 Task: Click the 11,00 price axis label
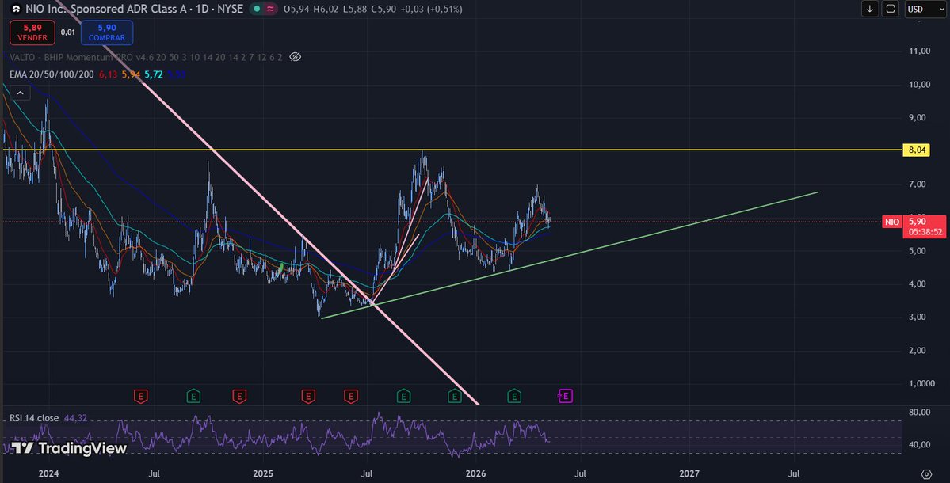click(x=920, y=51)
